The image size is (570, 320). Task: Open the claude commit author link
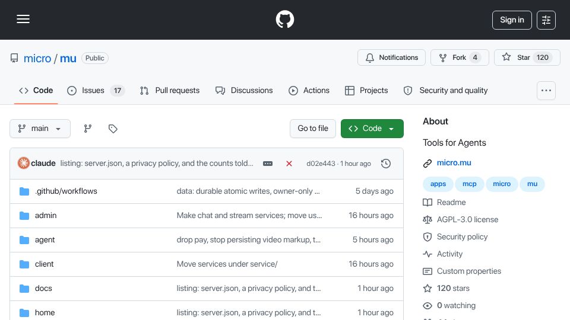(43, 164)
